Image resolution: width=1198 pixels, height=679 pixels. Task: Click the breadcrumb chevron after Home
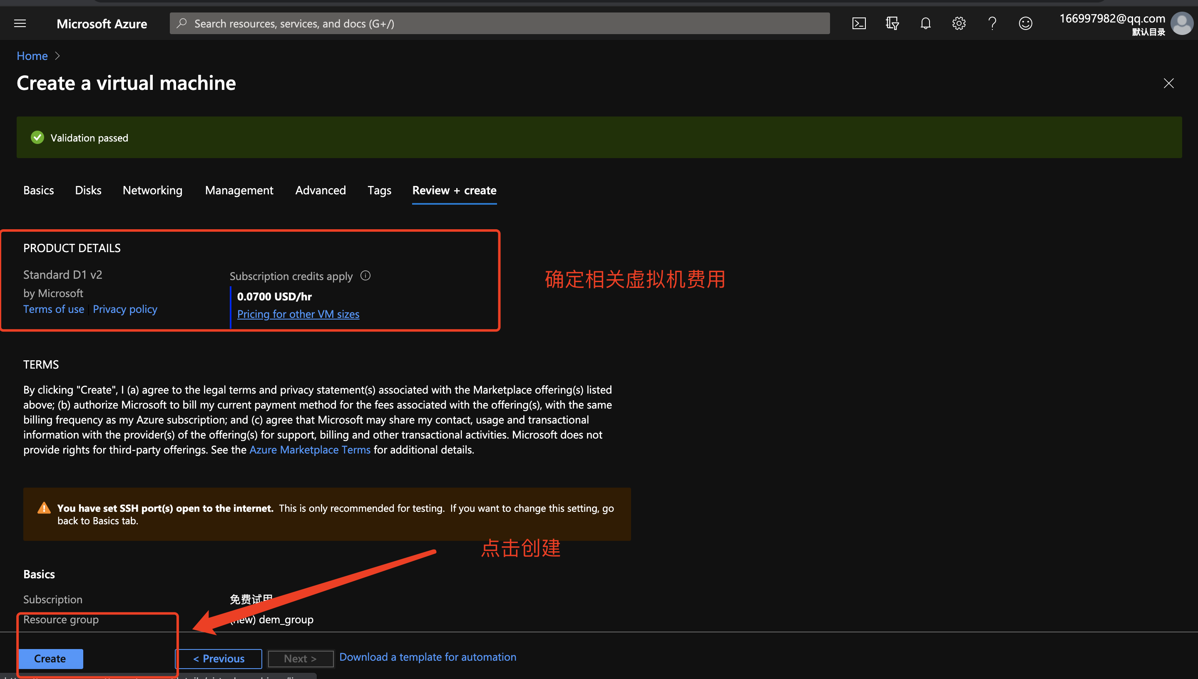[x=57, y=56]
